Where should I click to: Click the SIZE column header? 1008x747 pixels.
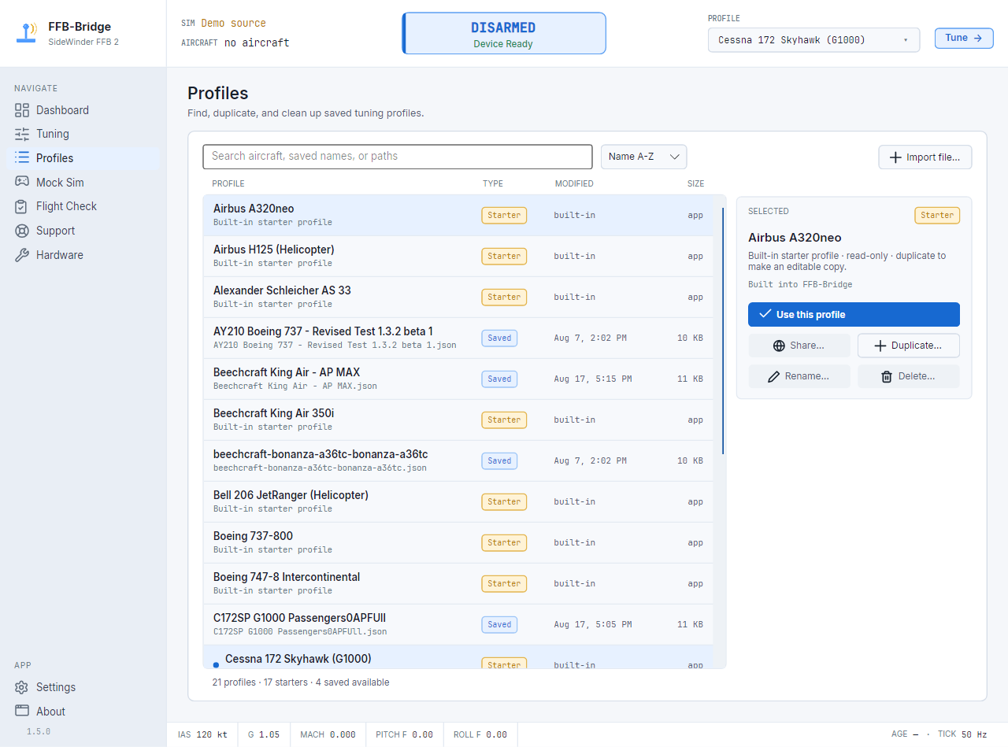coord(695,184)
